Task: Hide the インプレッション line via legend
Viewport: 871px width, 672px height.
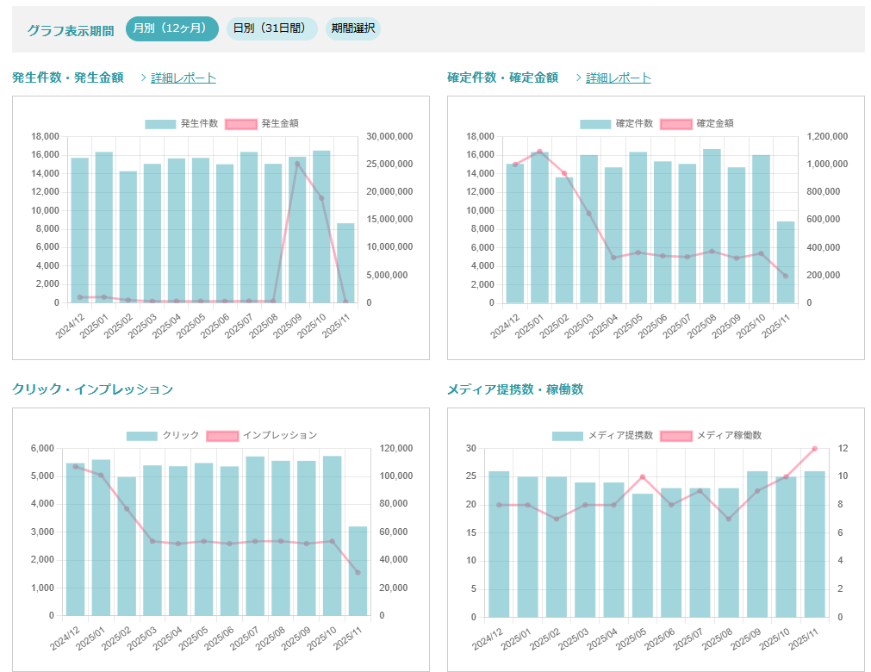Action: click(x=222, y=436)
